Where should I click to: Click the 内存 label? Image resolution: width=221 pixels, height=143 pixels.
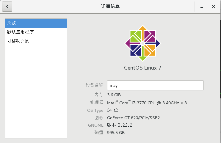click(x=99, y=95)
